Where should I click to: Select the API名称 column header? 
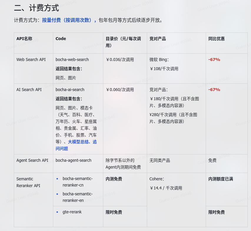(x=24, y=39)
